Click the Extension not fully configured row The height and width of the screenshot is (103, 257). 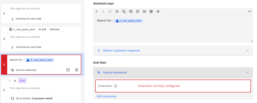(173, 86)
